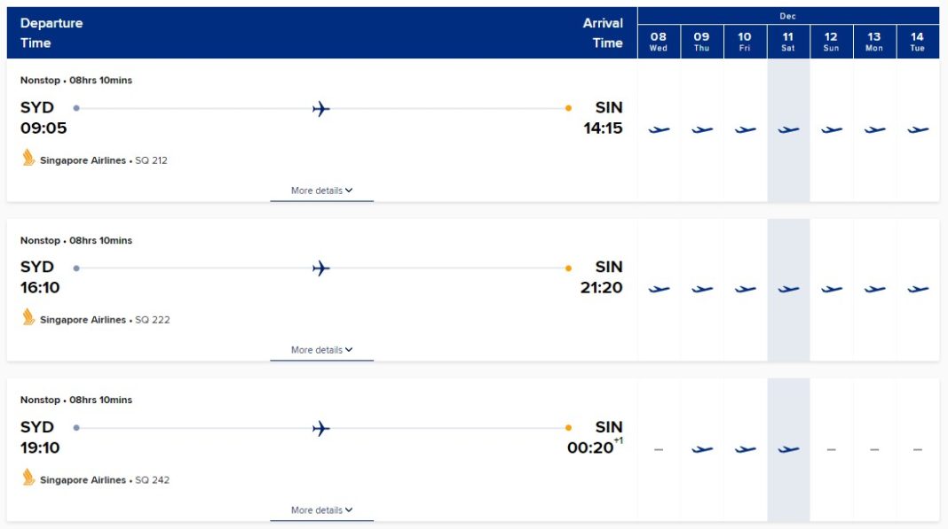Switch to the Dec 14 Tuesday column header
Screen dimensions: 948x529
coord(917,40)
